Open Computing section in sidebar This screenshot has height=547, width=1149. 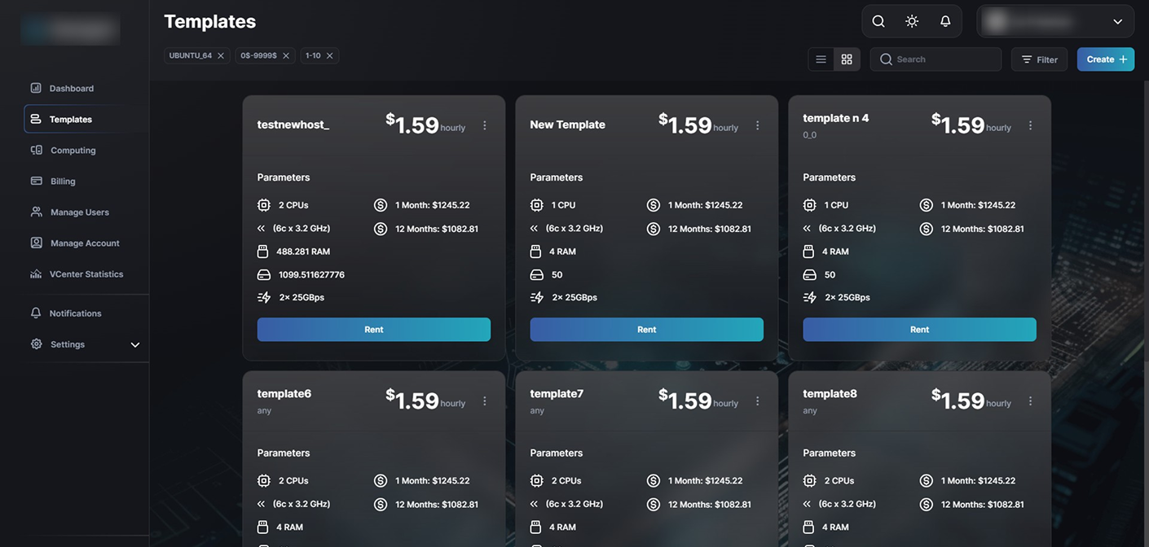pyautogui.click(x=73, y=150)
